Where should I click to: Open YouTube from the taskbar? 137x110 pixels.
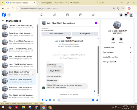17,107
